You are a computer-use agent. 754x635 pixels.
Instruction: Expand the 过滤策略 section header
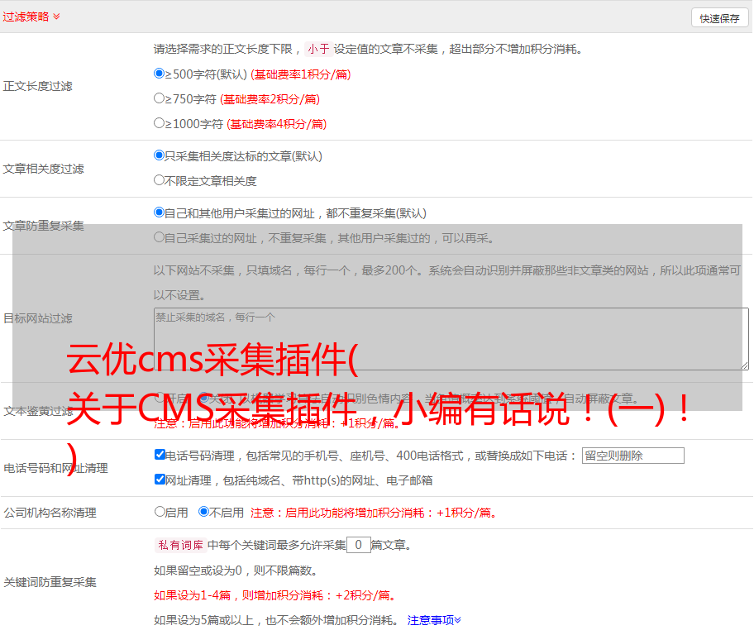point(31,17)
